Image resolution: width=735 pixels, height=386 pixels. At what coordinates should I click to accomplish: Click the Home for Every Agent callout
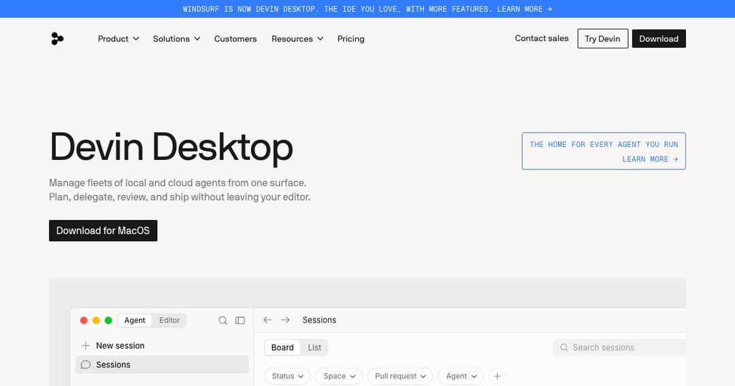click(604, 151)
